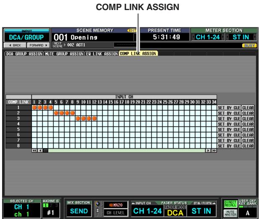Toggle the DIRECT RECALL button

click(x=231, y=204)
